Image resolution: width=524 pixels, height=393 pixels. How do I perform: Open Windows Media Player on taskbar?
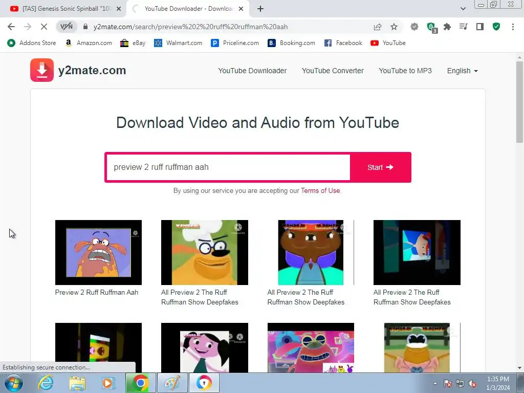(108, 383)
